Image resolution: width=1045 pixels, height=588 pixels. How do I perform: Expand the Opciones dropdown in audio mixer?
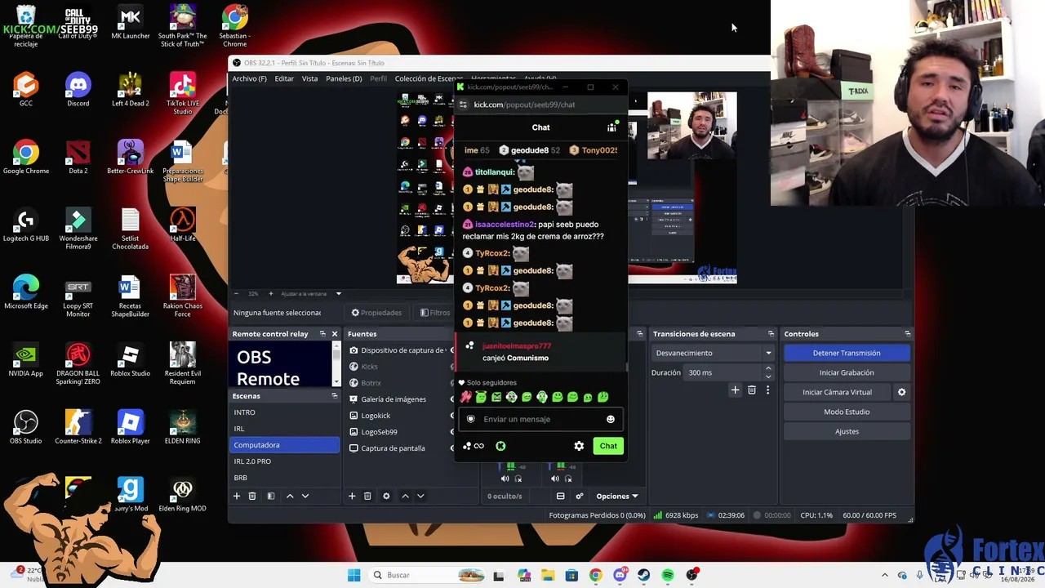point(617,496)
